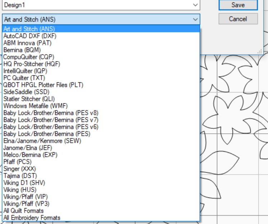Select Viking/Pfaff (VP3) format
Viewport: 268px width, 224px height.
pyautogui.click(x=101, y=204)
